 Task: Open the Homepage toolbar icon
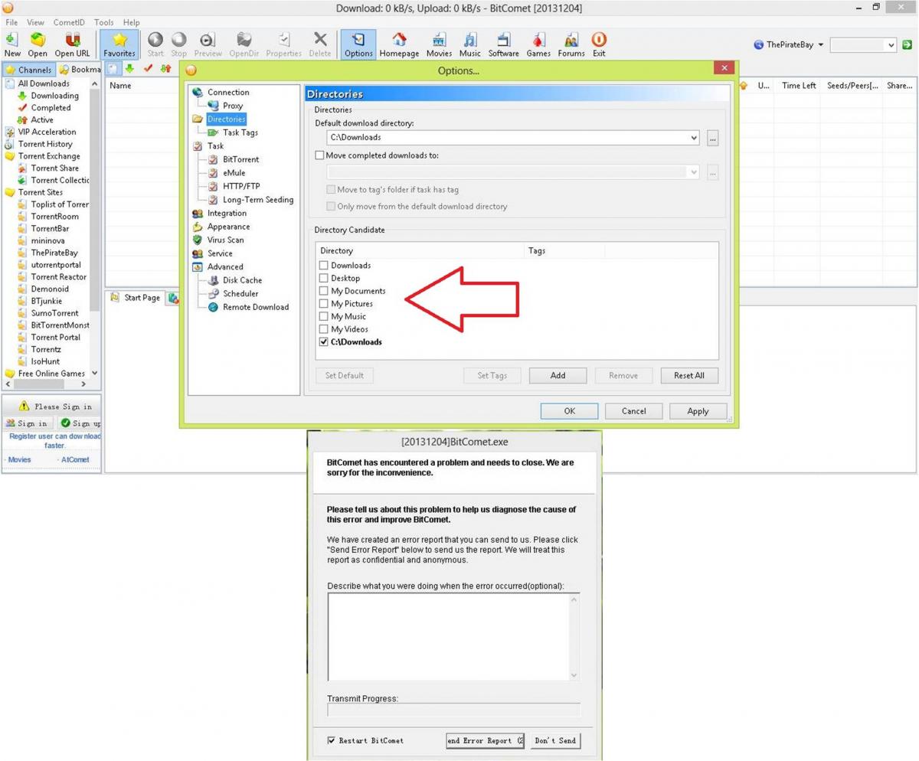pos(400,44)
